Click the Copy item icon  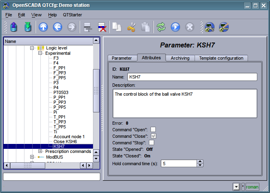tap(117, 27)
